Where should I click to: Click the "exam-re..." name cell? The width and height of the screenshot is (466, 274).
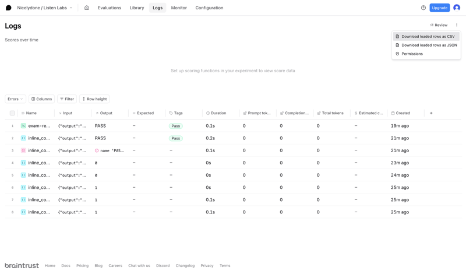tap(39, 126)
